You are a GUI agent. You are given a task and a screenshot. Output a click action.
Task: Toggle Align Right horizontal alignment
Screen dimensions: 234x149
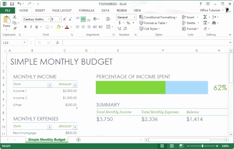(x=89, y=27)
